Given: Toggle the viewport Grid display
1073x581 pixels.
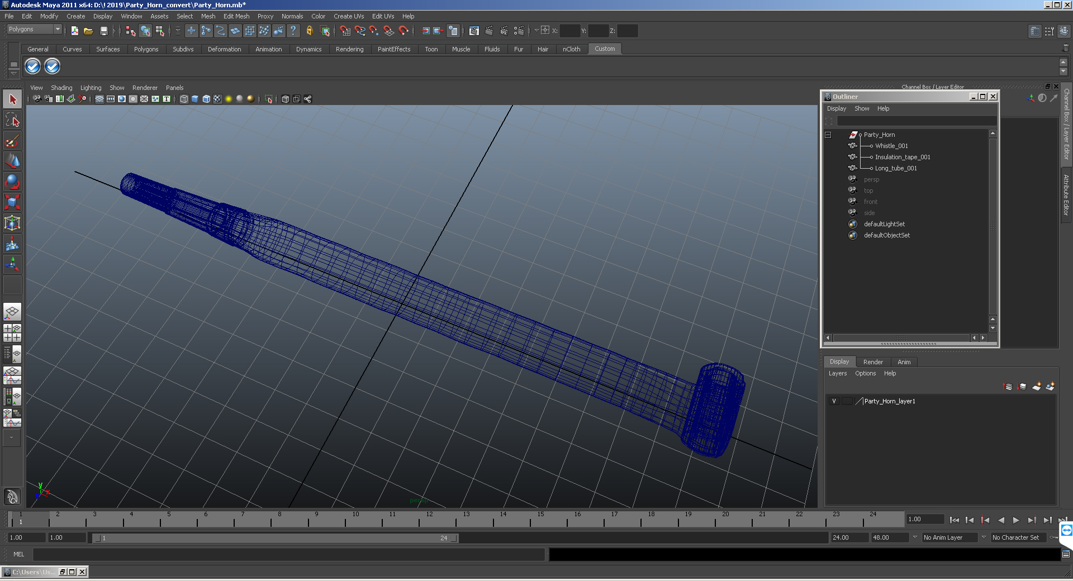Looking at the screenshot, I should (x=99, y=99).
